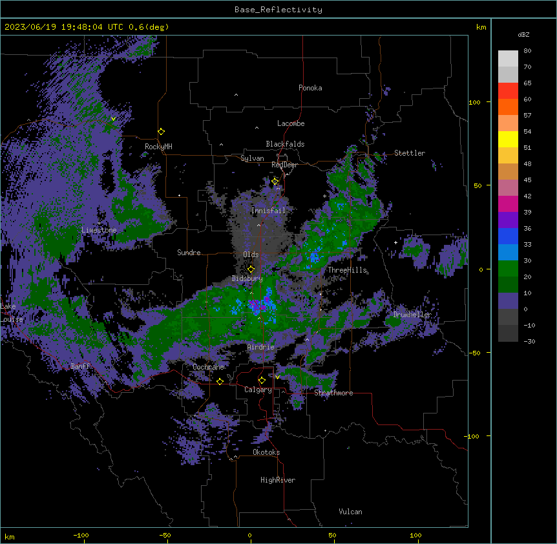Click the HighRiver label
The image size is (557, 544).
(278, 480)
